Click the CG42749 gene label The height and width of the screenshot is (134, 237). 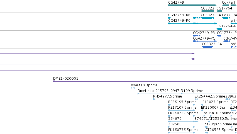176,3
